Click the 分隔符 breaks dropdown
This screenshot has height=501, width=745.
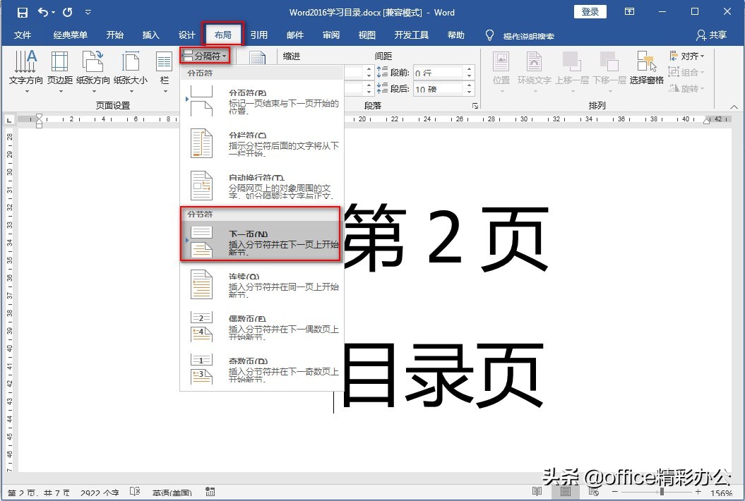point(205,56)
